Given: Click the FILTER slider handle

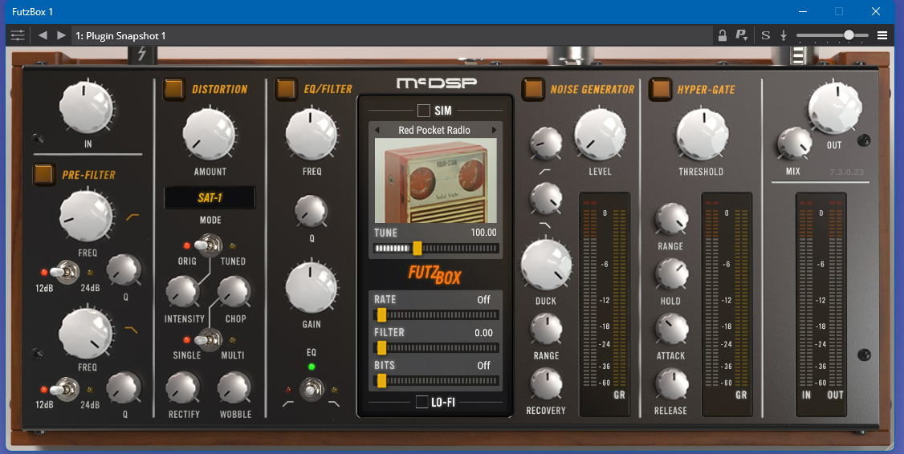Looking at the screenshot, I should [381, 348].
